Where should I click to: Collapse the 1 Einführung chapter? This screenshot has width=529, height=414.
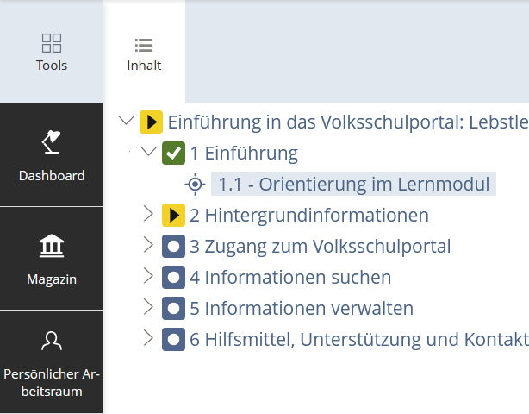(148, 154)
